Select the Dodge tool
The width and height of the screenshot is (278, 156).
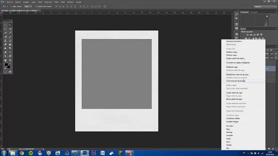10,48
